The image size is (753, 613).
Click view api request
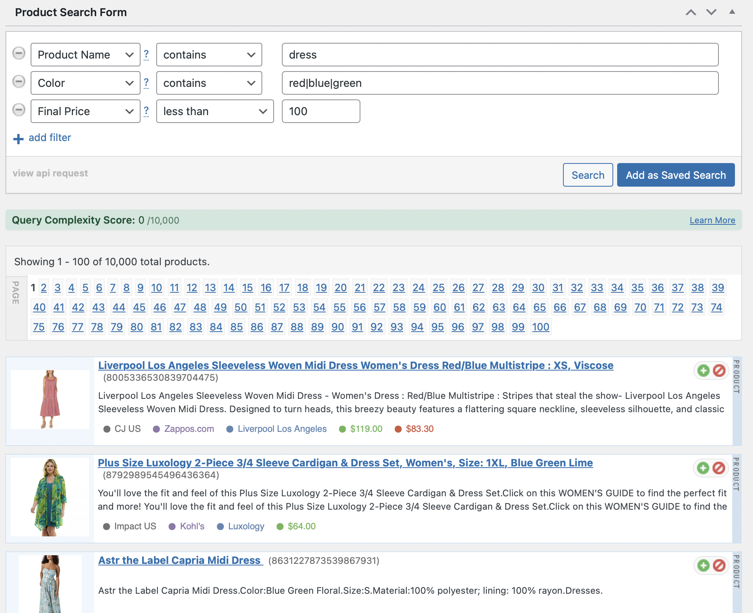coord(50,173)
